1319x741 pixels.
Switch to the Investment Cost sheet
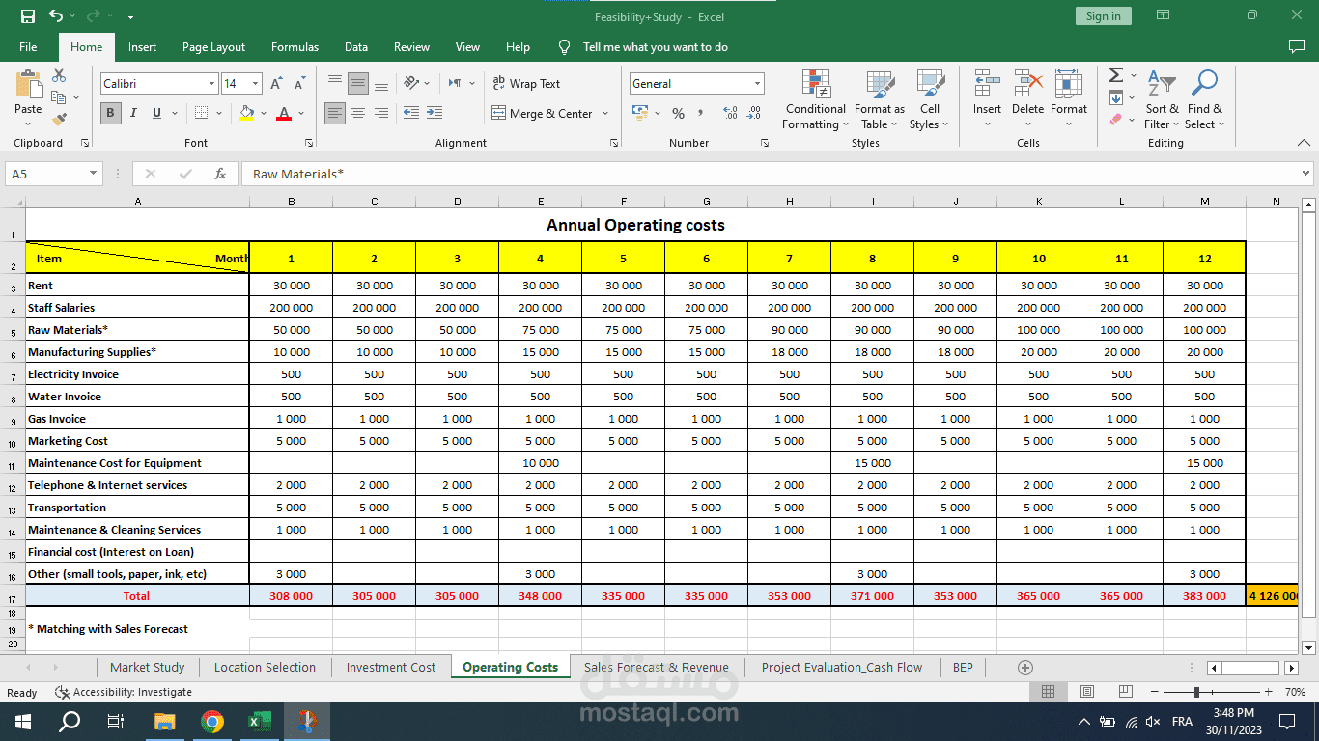[x=391, y=667]
